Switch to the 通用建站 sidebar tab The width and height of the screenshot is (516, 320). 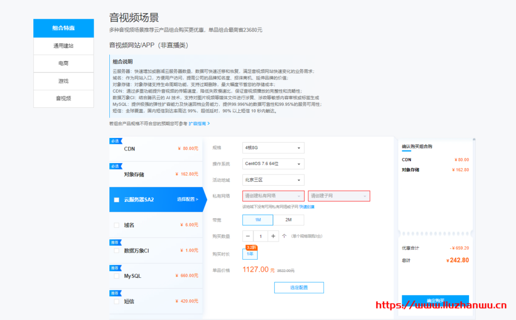pyautogui.click(x=63, y=46)
